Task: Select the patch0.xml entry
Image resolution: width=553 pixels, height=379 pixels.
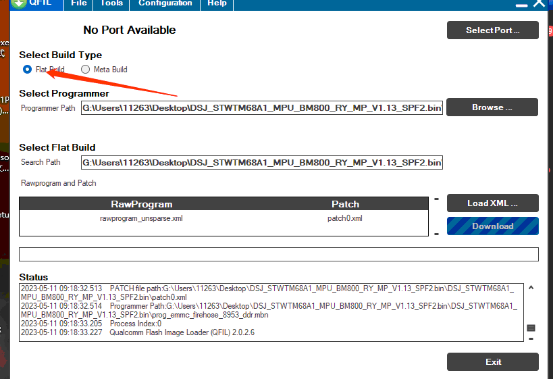Action: pos(345,218)
